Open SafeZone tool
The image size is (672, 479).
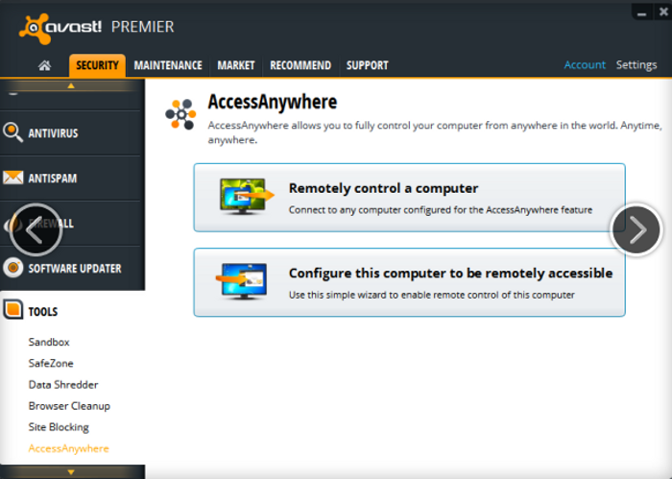[51, 363]
